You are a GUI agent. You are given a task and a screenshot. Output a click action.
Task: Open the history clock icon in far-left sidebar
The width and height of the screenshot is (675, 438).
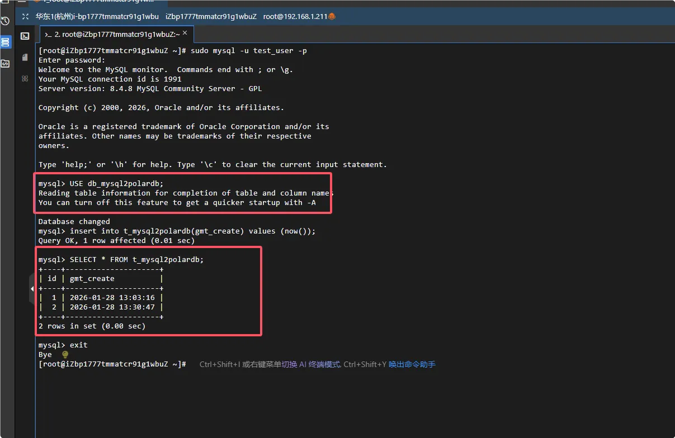[x=5, y=21]
